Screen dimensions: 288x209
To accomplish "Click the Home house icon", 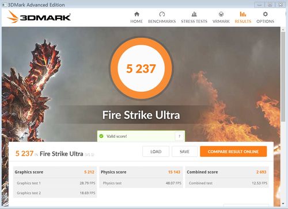I will (x=137, y=14).
